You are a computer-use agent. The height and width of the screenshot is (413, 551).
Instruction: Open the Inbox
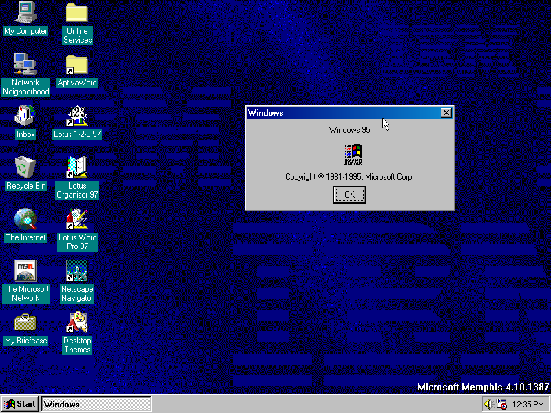pos(25,114)
